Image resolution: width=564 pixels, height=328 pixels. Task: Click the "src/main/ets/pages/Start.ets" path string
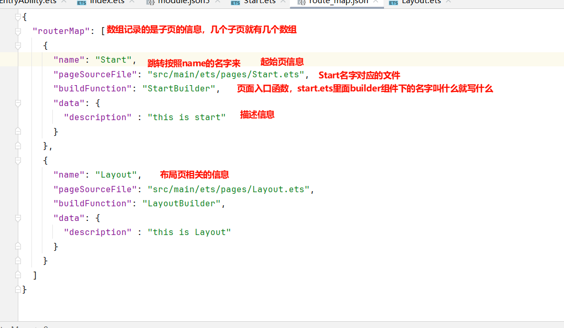(226, 74)
